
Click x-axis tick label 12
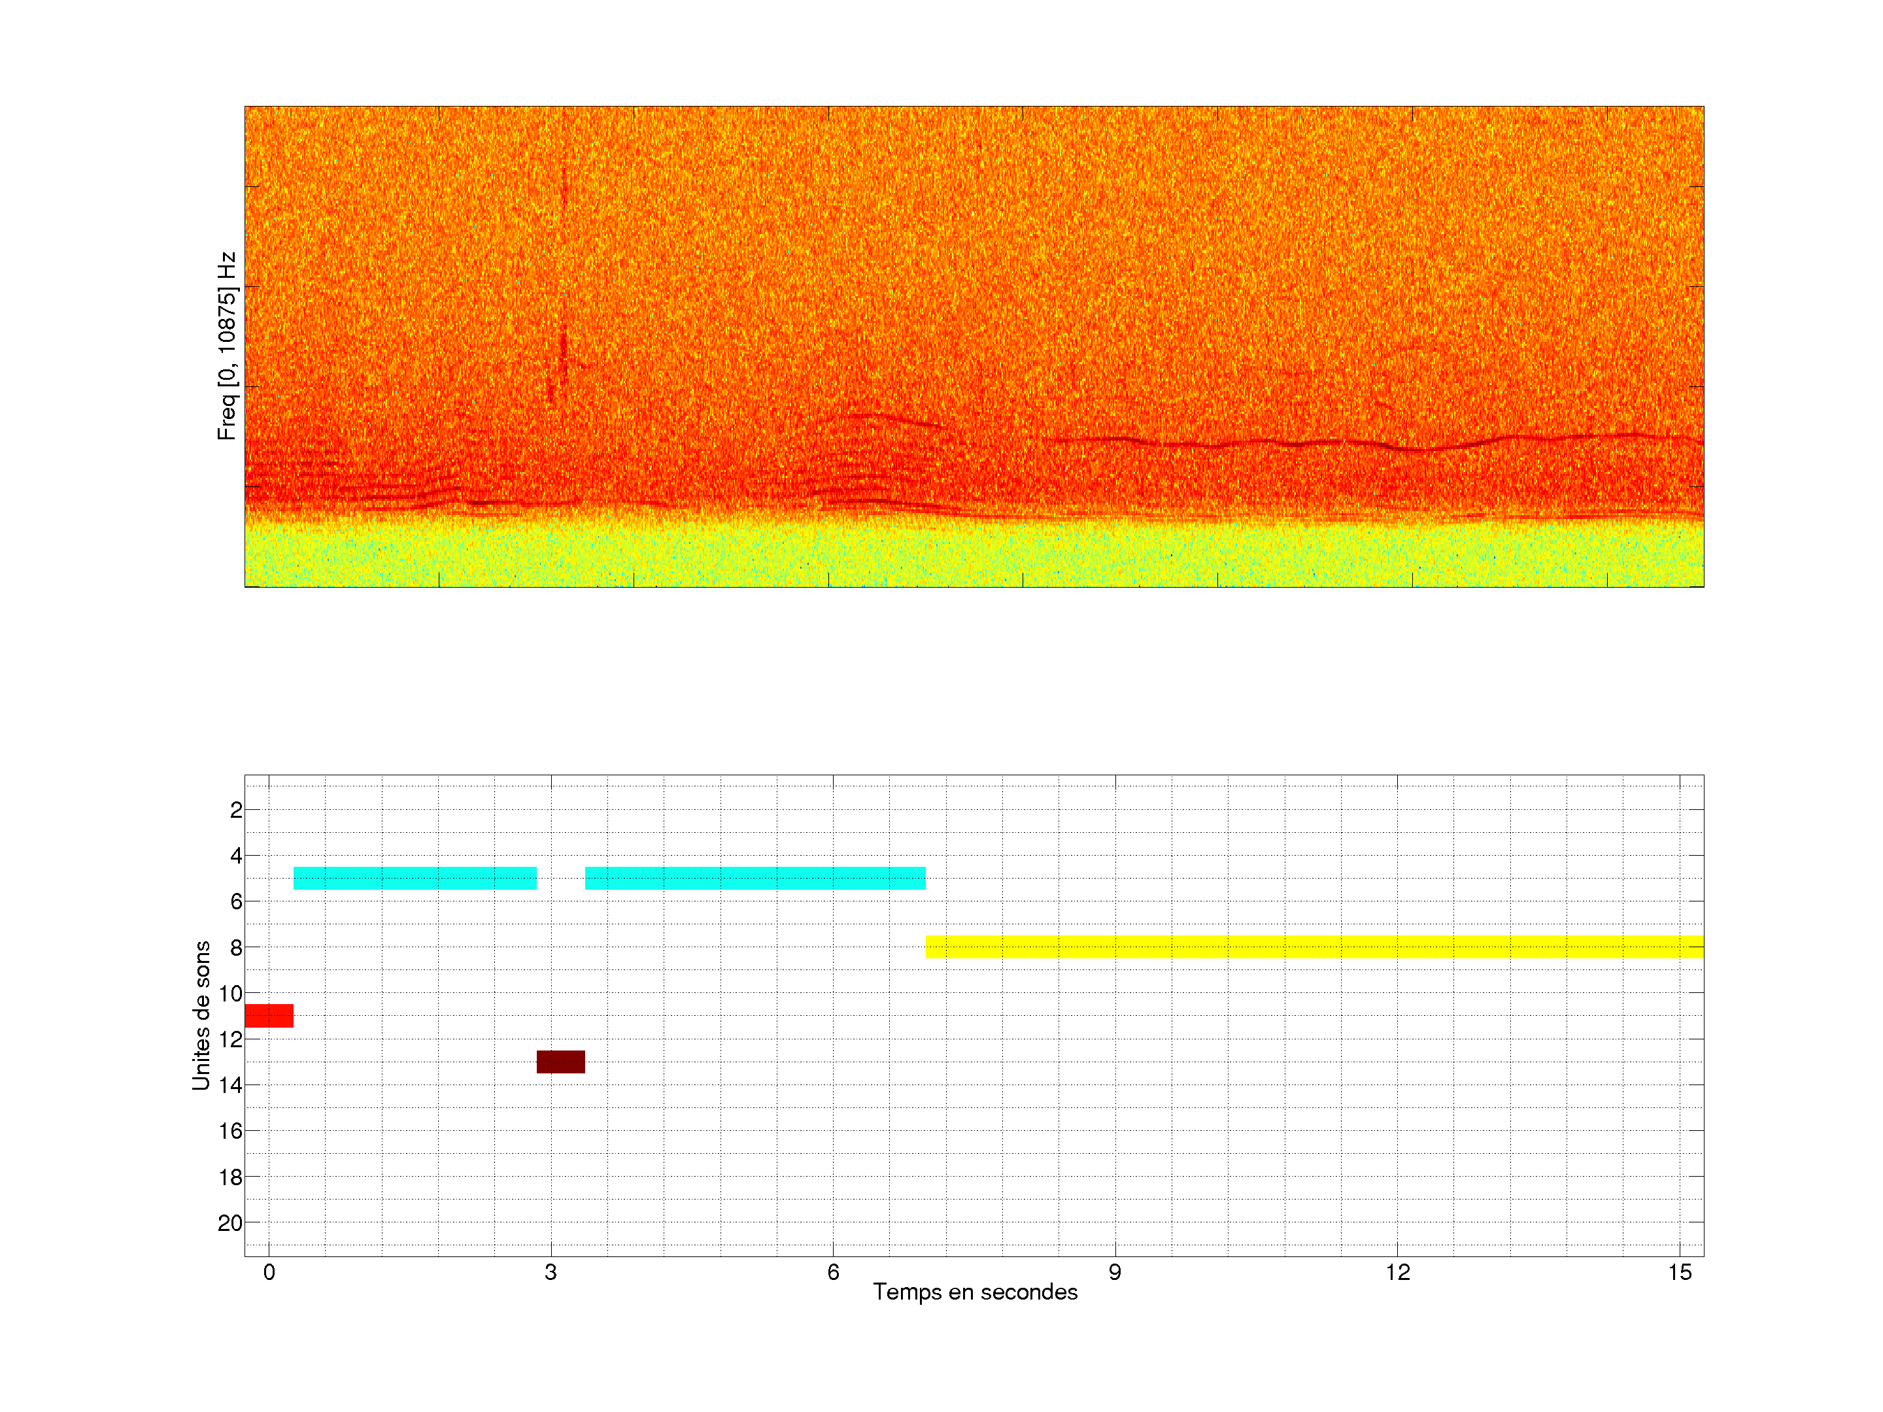pos(1397,1272)
